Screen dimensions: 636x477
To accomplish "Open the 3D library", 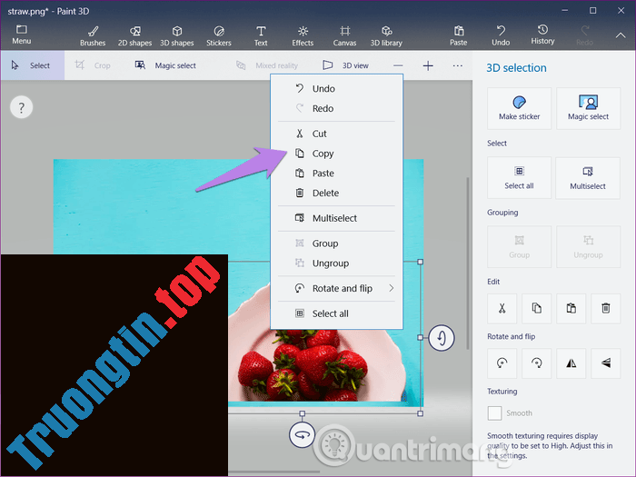I will 386,35.
